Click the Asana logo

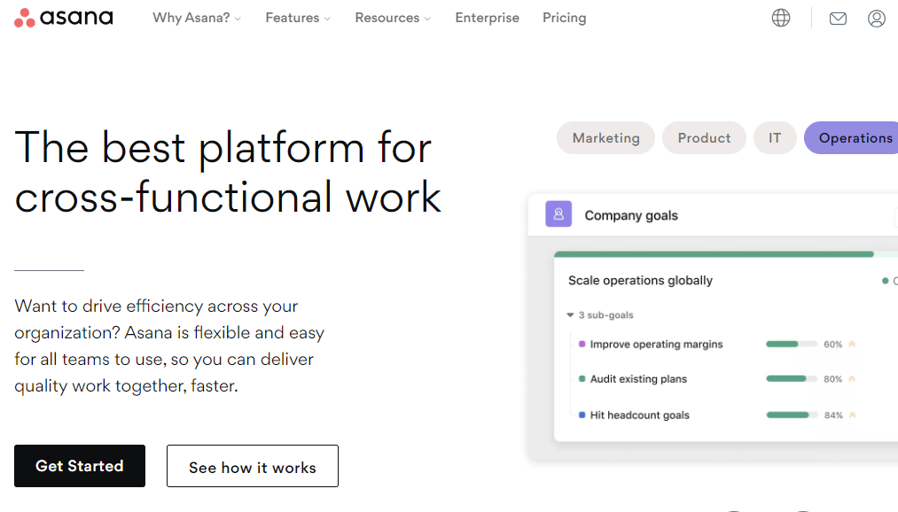click(x=64, y=18)
